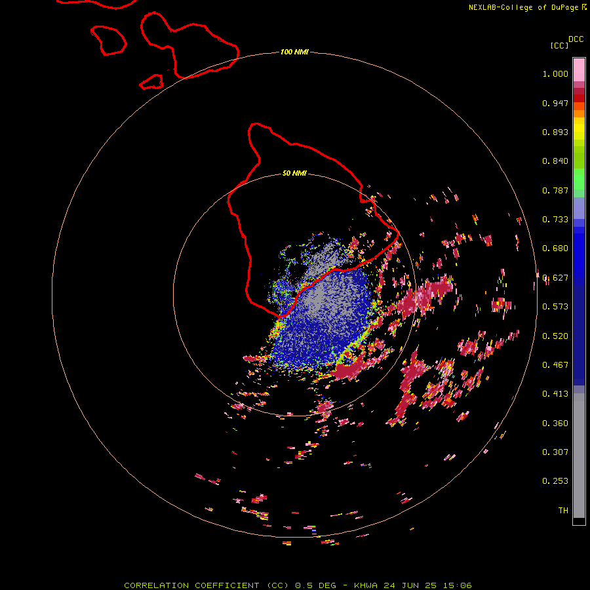The image size is (590, 590).
Task: Select the 1.000 scale value
Action: pos(555,73)
